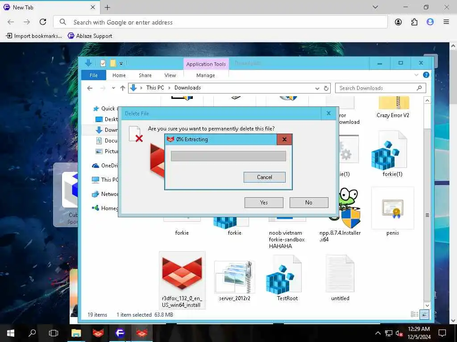Open the Manage ribbon tab
Viewport: 457px width, 342px height.
click(x=205, y=75)
